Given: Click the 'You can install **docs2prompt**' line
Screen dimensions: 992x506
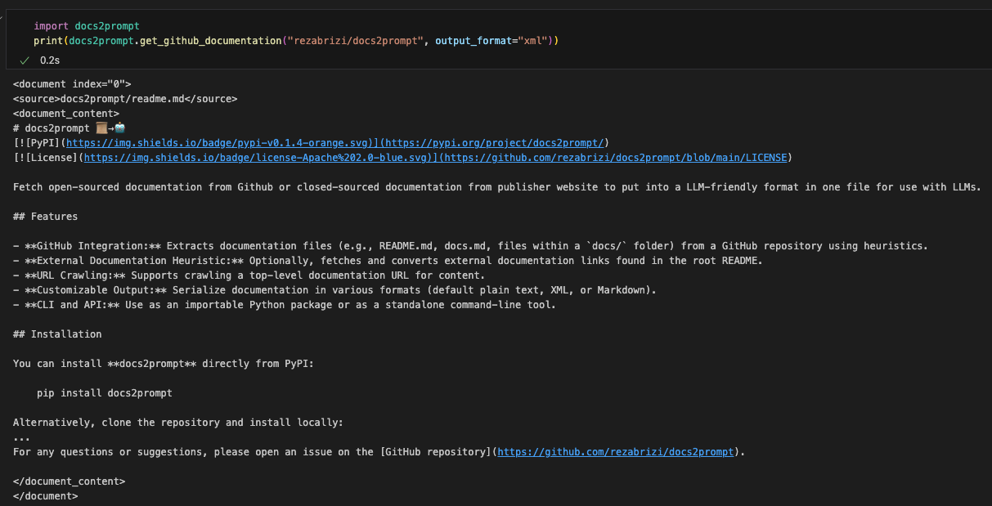Looking at the screenshot, I should coord(164,364).
